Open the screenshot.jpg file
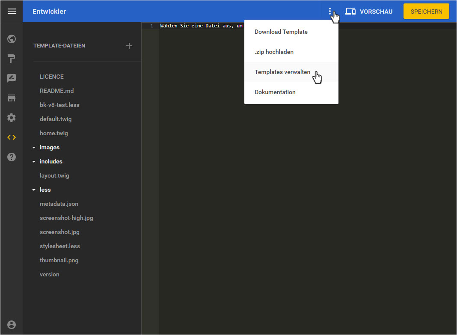The height and width of the screenshot is (335, 457). tap(59, 232)
